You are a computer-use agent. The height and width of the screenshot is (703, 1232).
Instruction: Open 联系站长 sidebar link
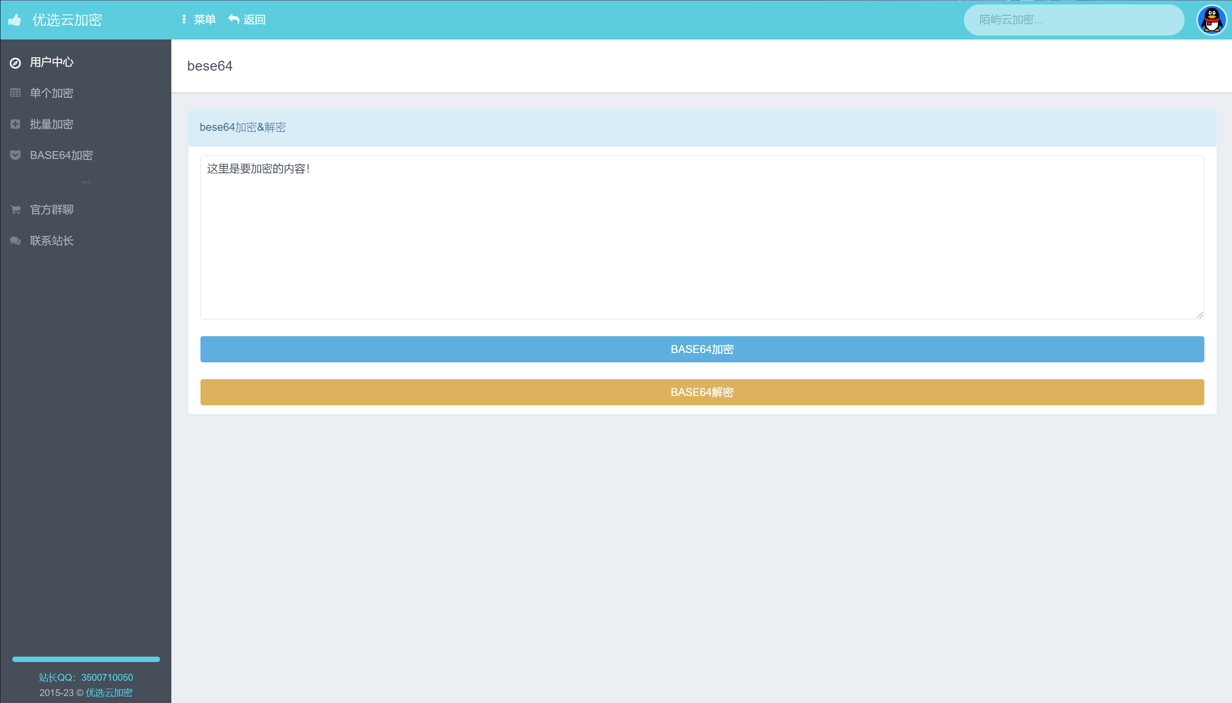(51, 241)
